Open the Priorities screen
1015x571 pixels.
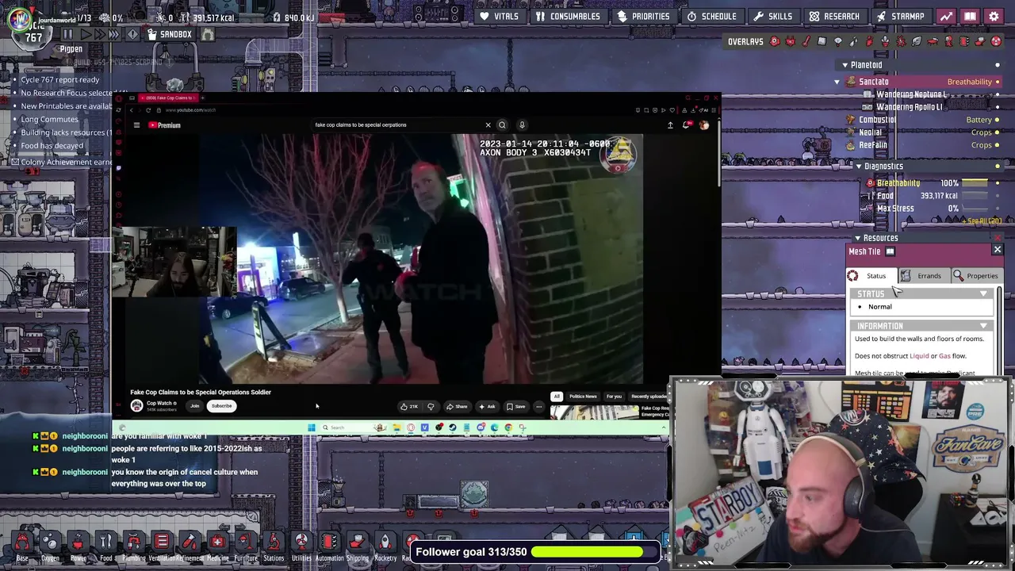pyautogui.click(x=644, y=16)
